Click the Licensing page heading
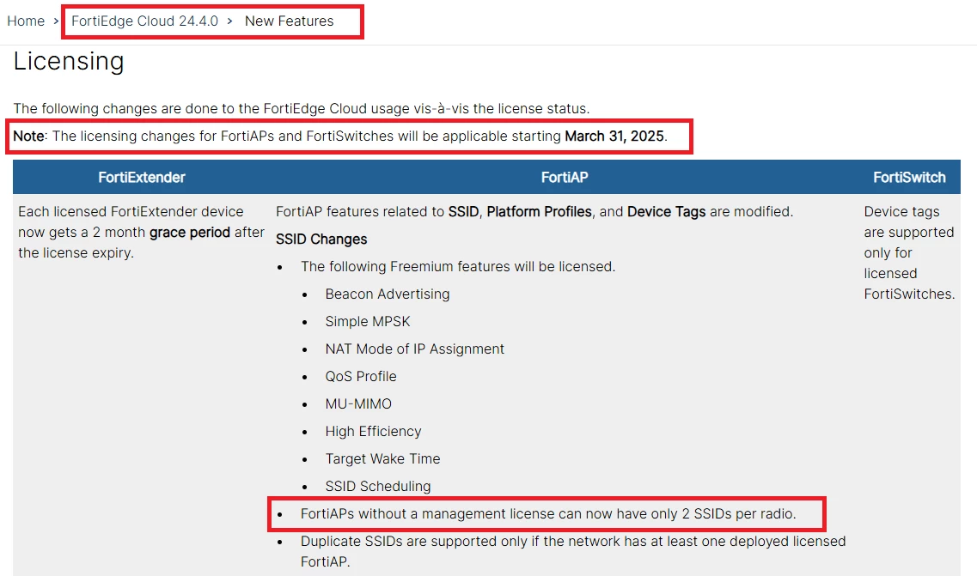 (x=69, y=61)
